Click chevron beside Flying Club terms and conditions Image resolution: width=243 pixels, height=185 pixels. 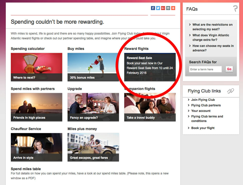[189, 116]
